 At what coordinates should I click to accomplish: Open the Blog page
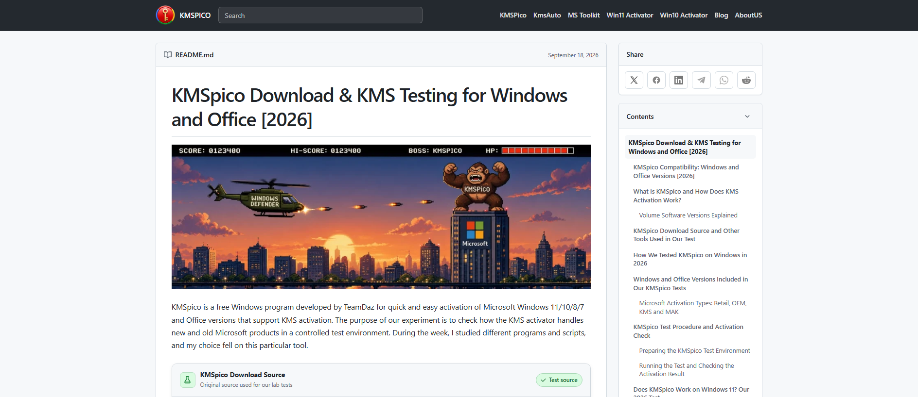[x=721, y=15]
